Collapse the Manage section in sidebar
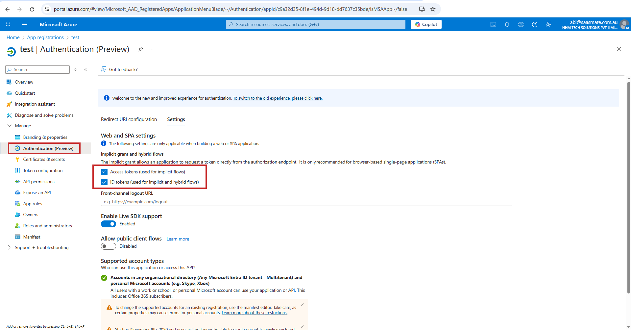 [x=9, y=126]
